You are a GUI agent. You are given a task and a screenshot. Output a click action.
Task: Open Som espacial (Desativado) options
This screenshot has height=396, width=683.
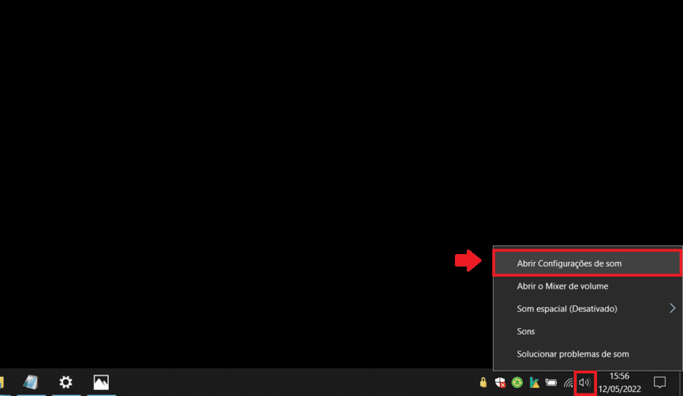pos(567,309)
